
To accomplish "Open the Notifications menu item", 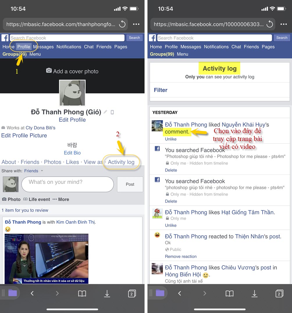I will 69,47.
